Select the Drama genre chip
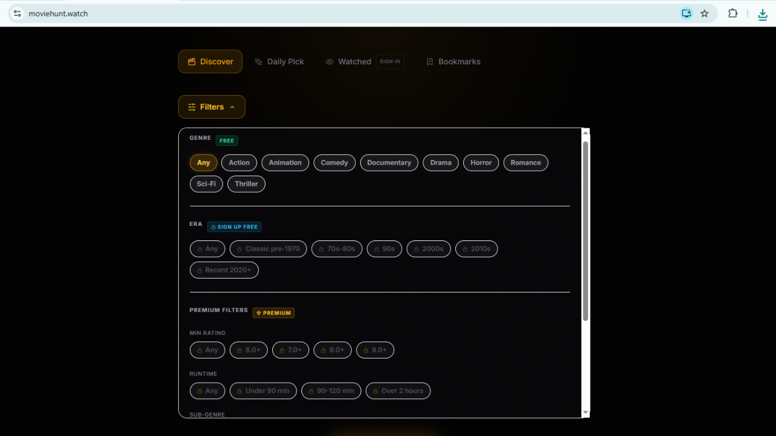776x436 pixels. pos(441,163)
